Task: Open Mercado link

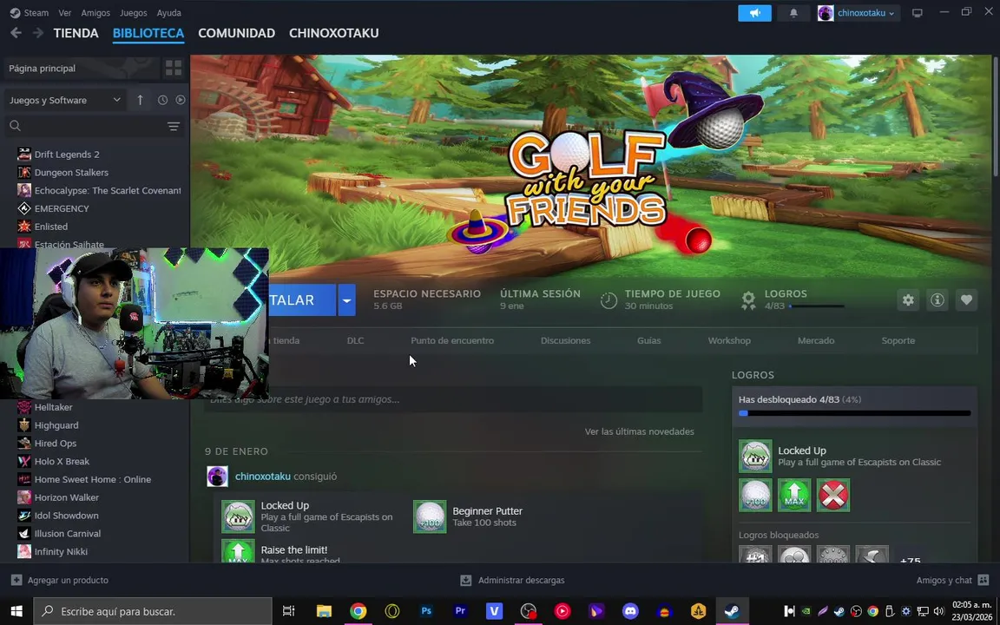Action: [816, 340]
